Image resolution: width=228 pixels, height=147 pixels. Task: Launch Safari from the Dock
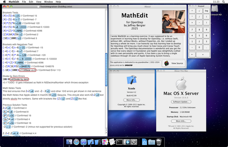click(x=76, y=142)
